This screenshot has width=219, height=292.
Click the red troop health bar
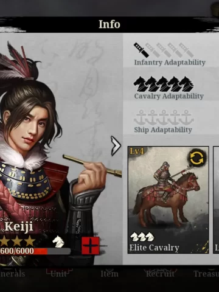pos(35,251)
